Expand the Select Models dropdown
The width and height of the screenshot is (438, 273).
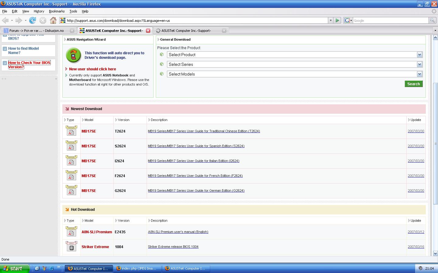(x=420, y=74)
